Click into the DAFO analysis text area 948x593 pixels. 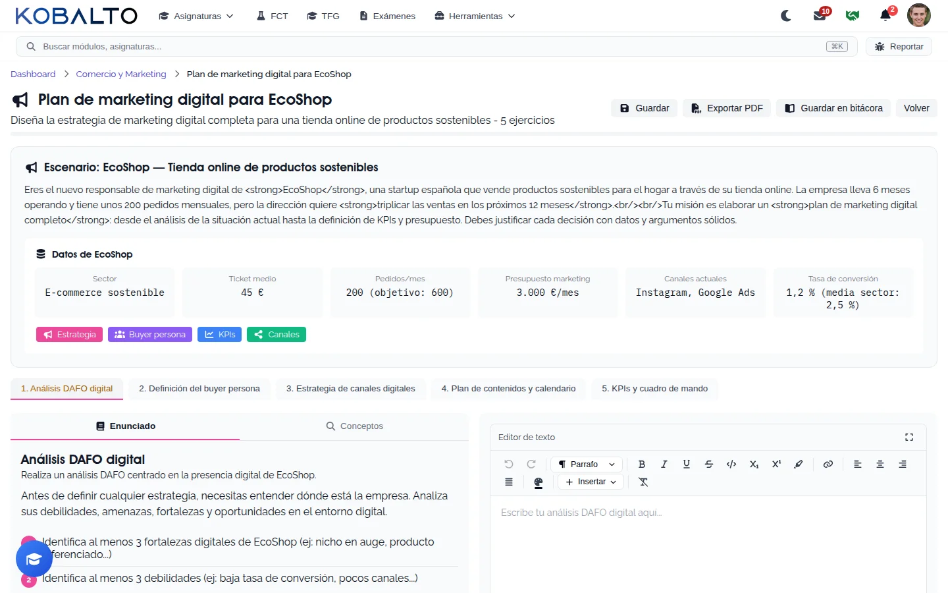point(708,546)
